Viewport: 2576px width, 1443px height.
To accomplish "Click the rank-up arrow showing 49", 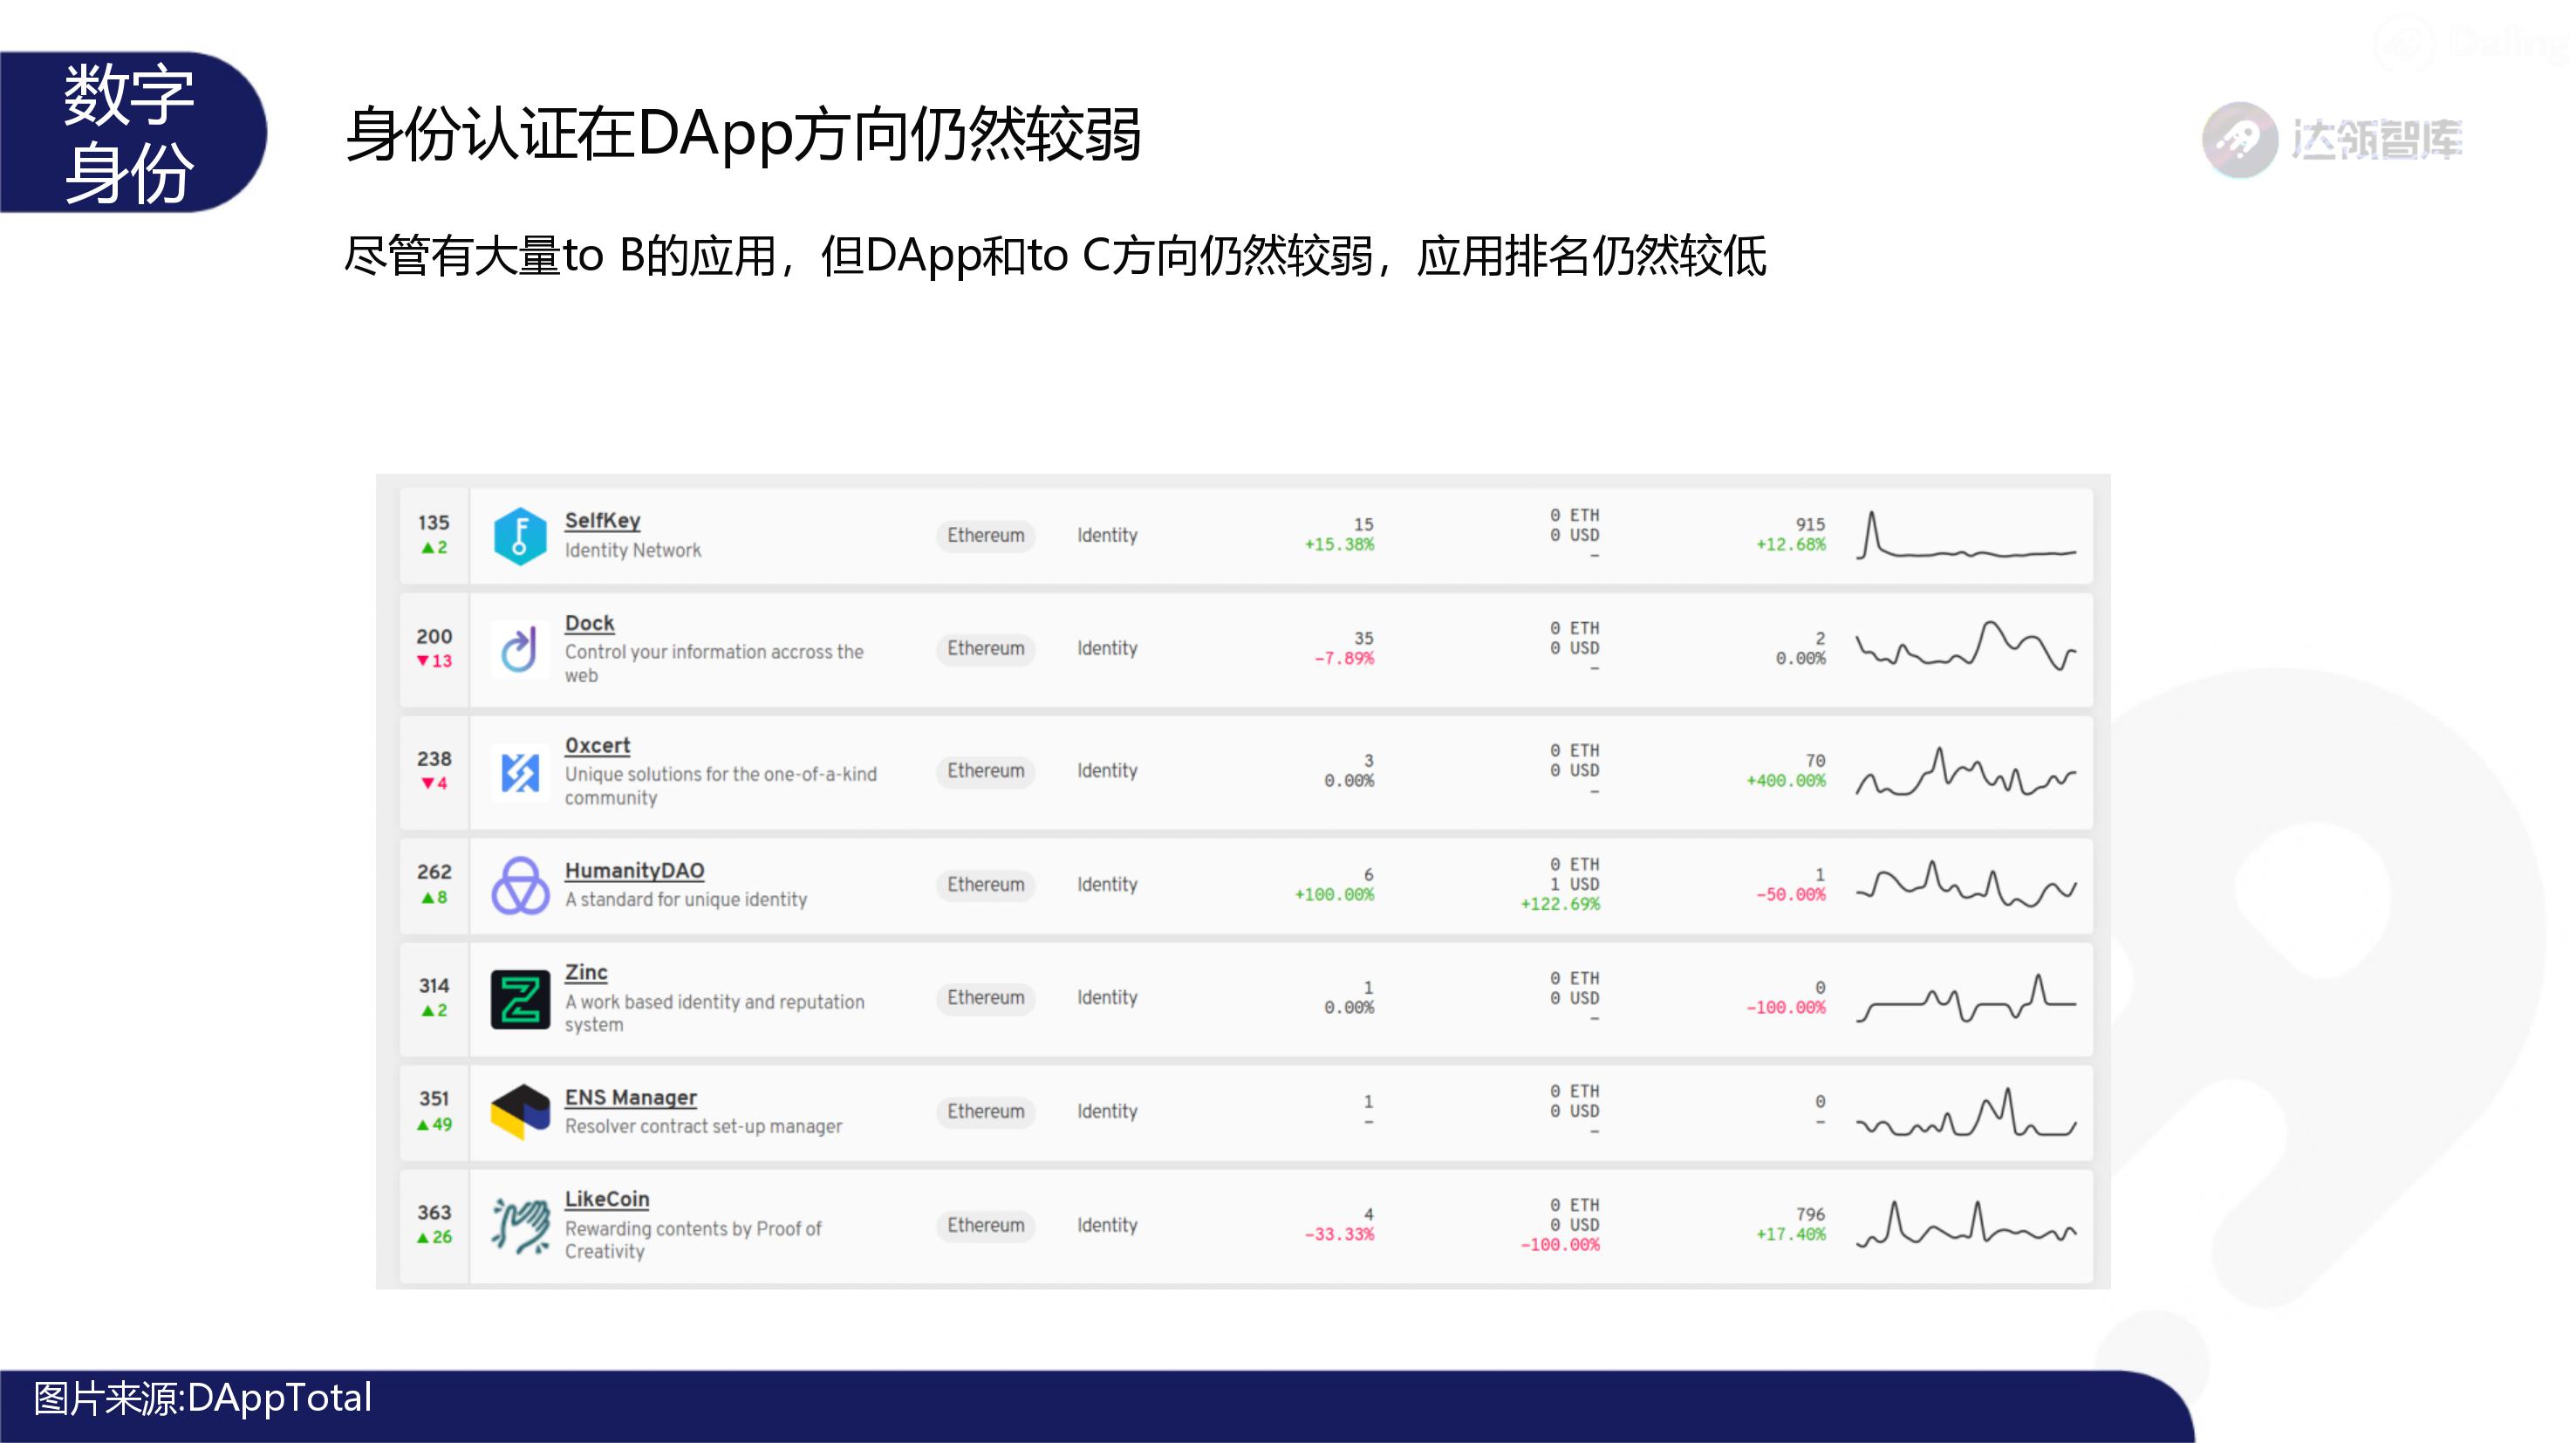I will [434, 1125].
